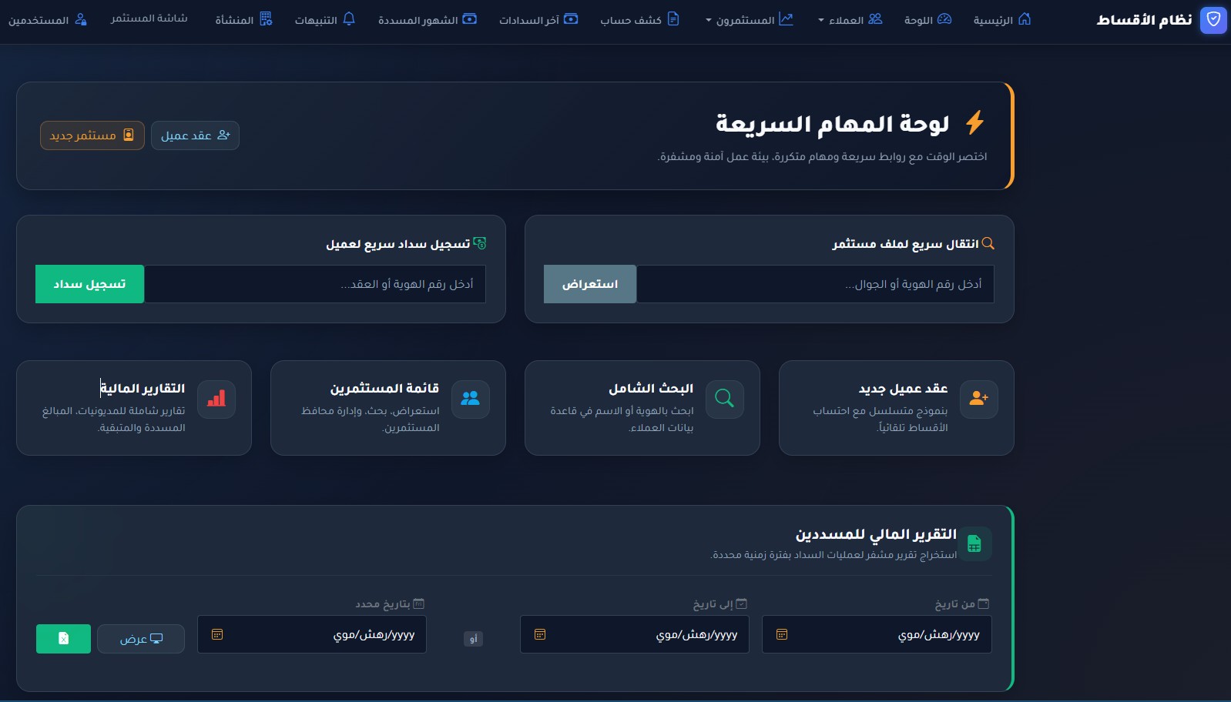Open the عقد عميل جديد card title
This screenshot has height=702, width=1231.
coord(903,389)
